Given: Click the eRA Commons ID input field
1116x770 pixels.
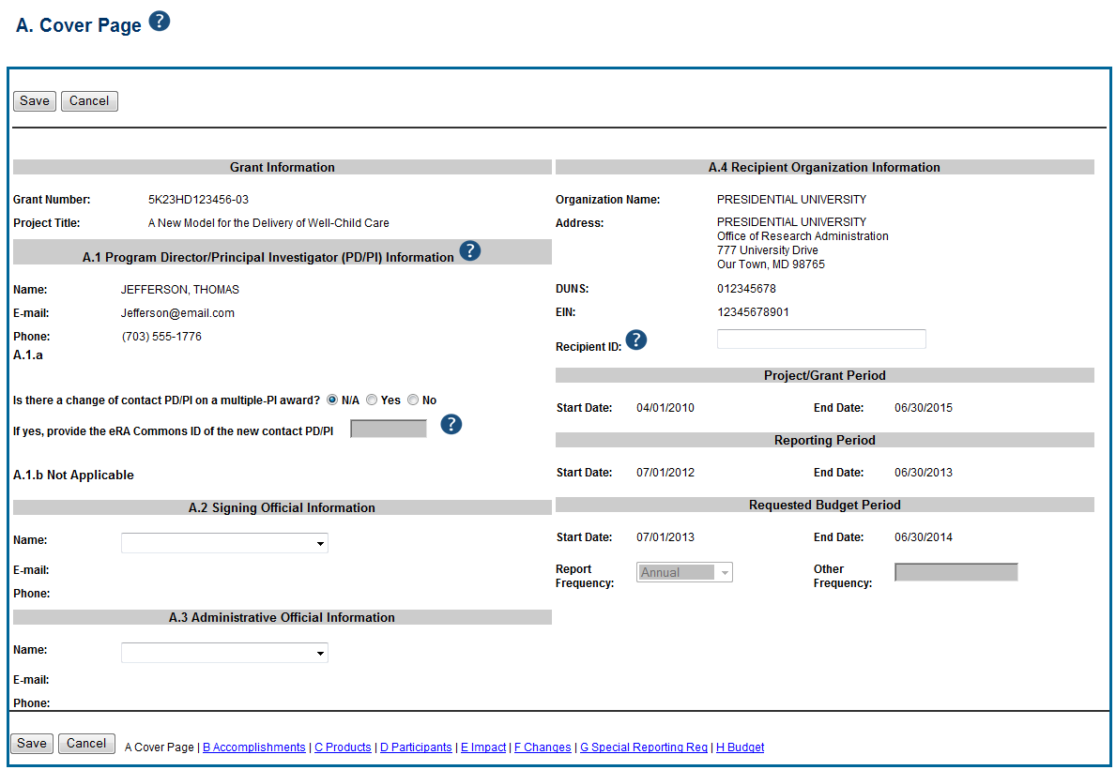Looking at the screenshot, I should (389, 429).
